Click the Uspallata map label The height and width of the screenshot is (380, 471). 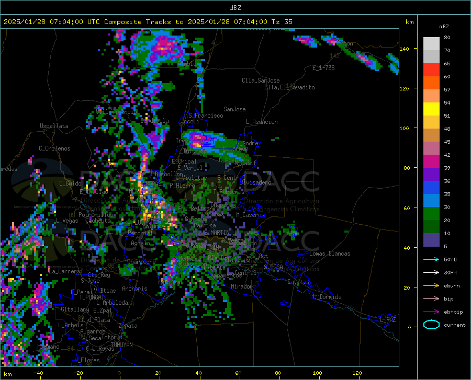click(54, 126)
